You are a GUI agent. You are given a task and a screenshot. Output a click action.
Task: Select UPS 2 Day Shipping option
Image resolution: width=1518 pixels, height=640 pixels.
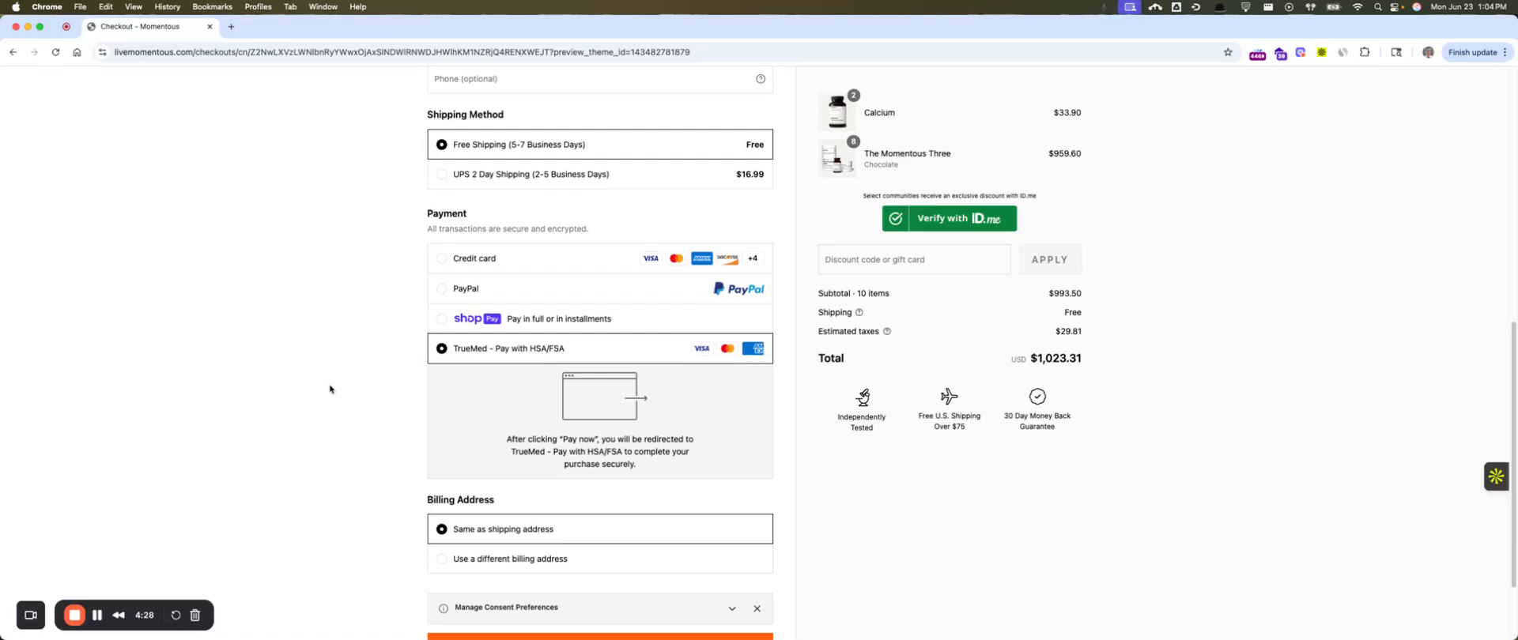tap(600, 175)
